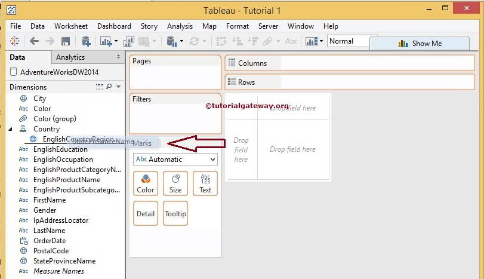This screenshot has width=484, height=279.
Task: Sort ascending from the toolbar
Action: 238,41
